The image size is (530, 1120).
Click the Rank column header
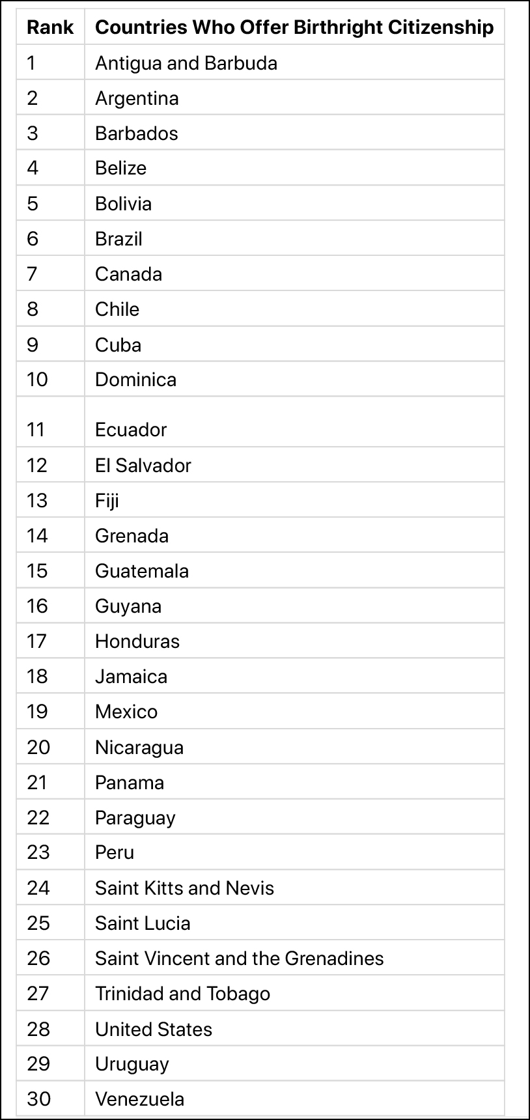(x=50, y=27)
